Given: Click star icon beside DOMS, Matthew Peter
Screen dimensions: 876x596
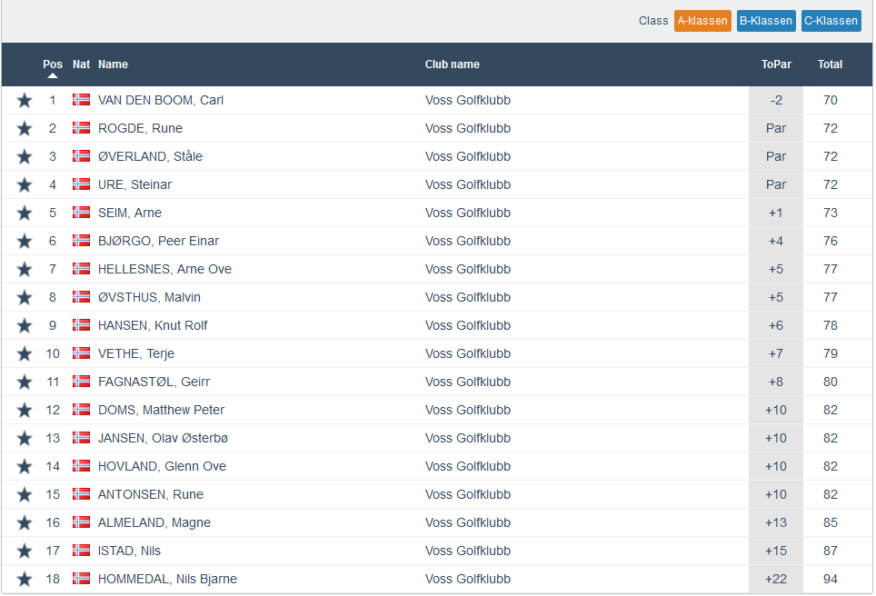Looking at the screenshot, I should point(25,411).
